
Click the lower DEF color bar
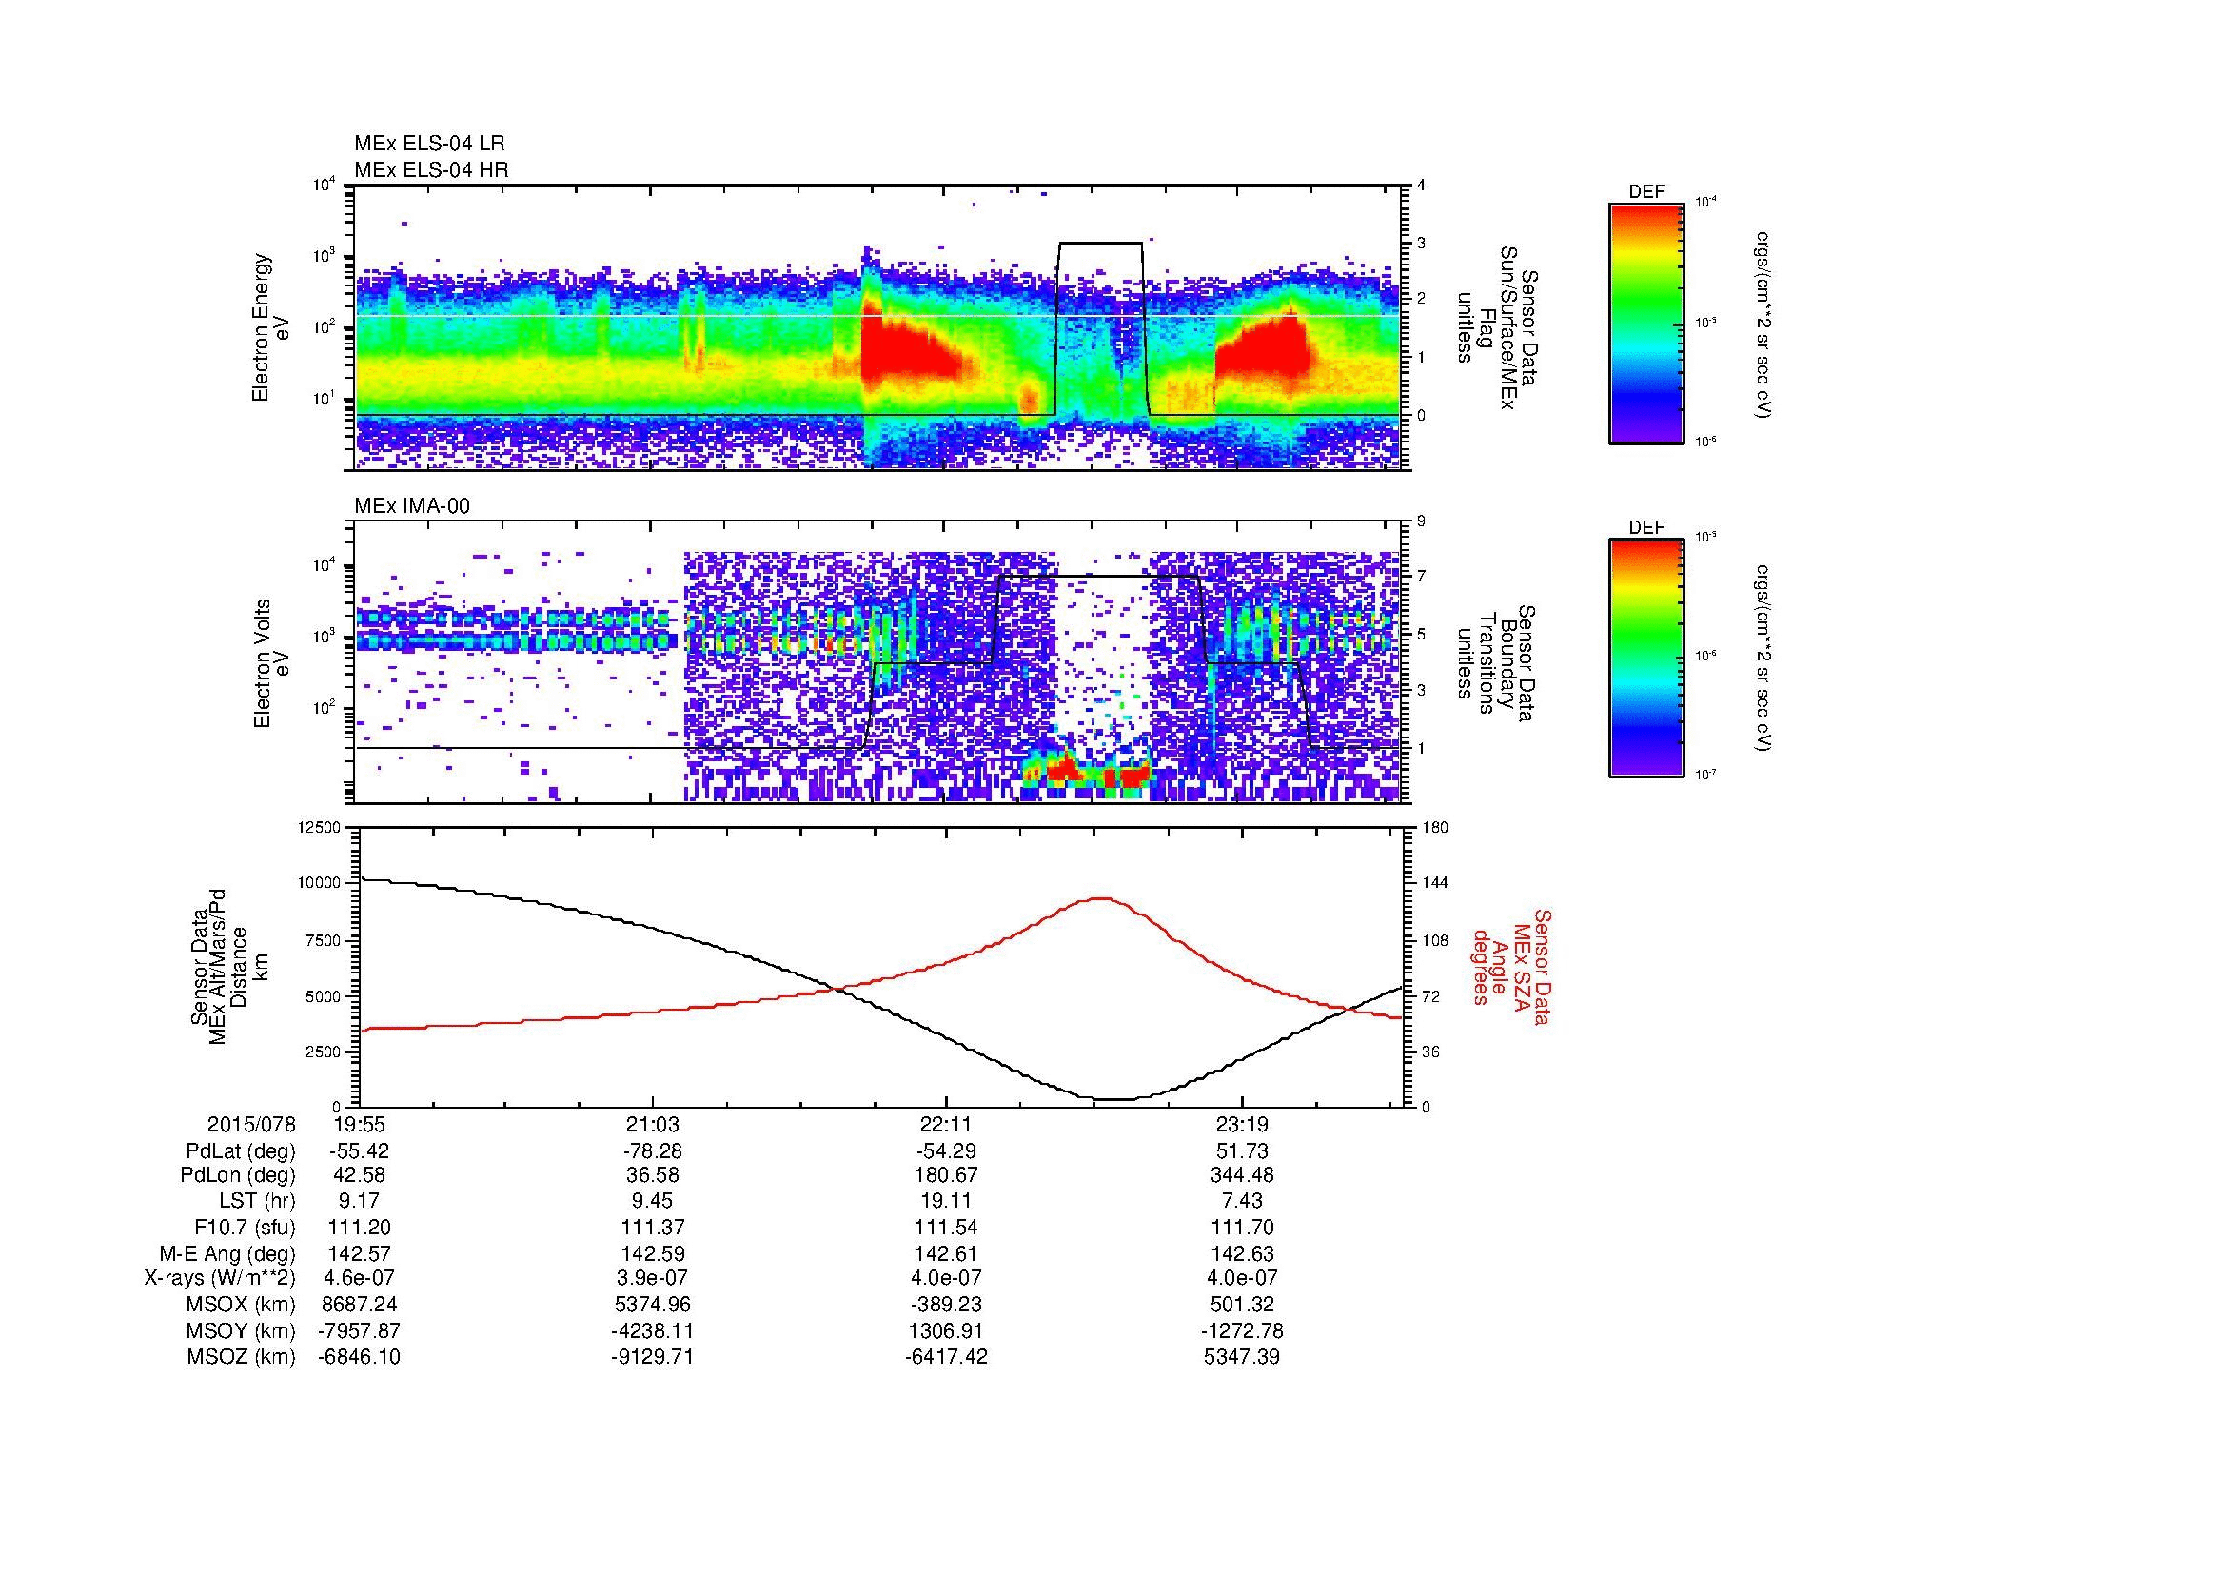tap(1646, 659)
